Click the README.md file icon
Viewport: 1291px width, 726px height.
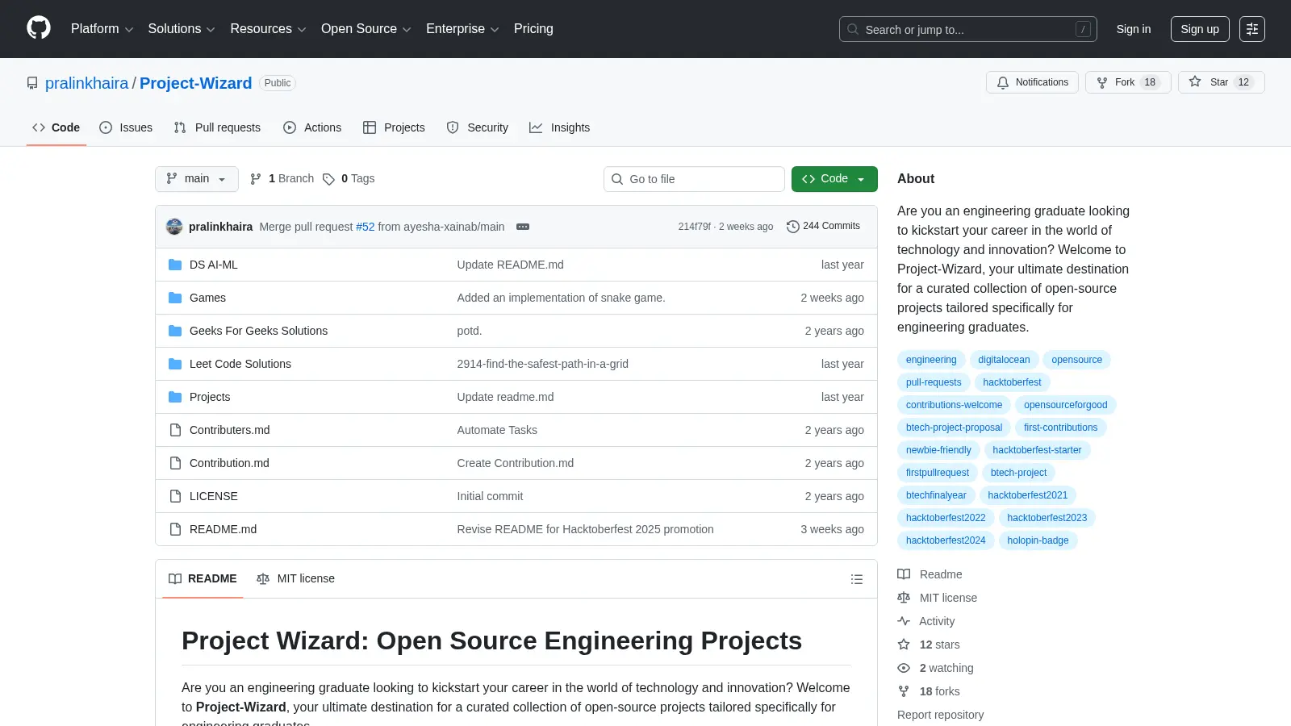click(175, 529)
